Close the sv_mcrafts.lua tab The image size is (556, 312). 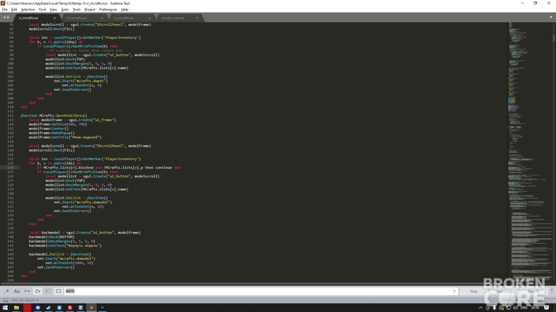click(x=149, y=18)
